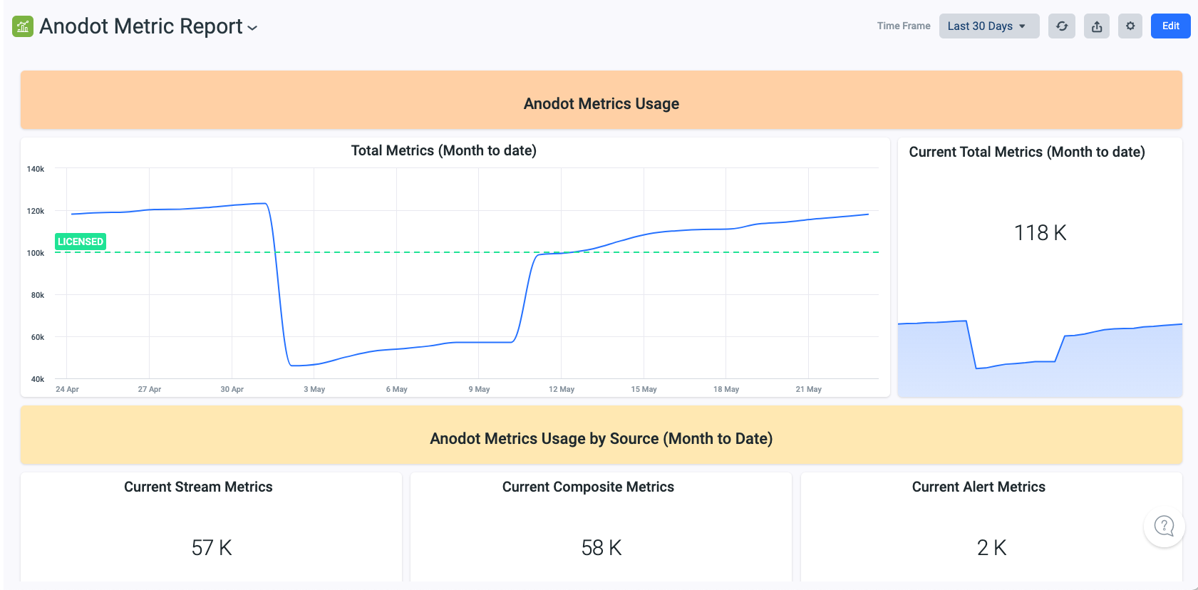Click the share/export dashboard icon
The height and width of the screenshot is (590, 1198).
(x=1096, y=26)
